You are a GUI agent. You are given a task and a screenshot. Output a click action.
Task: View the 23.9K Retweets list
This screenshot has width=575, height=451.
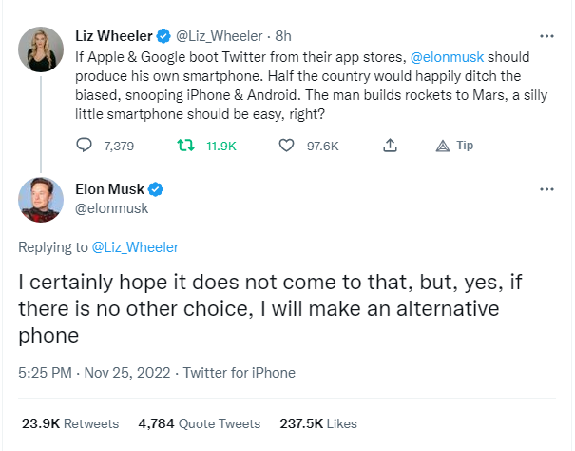point(70,423)
